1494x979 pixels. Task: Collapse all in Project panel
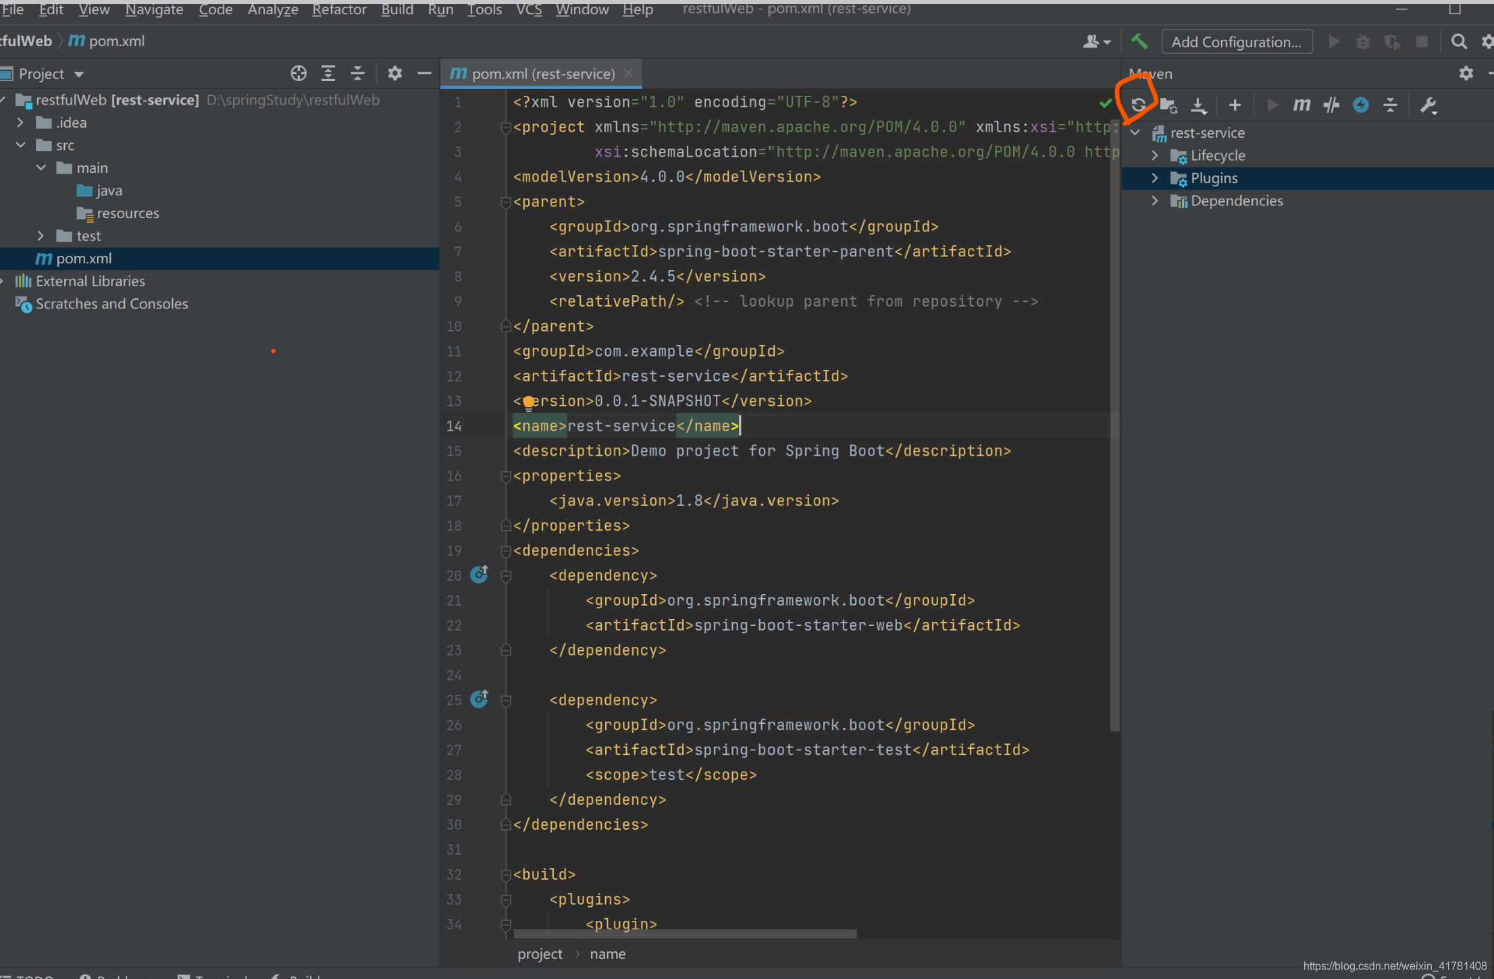358,73
